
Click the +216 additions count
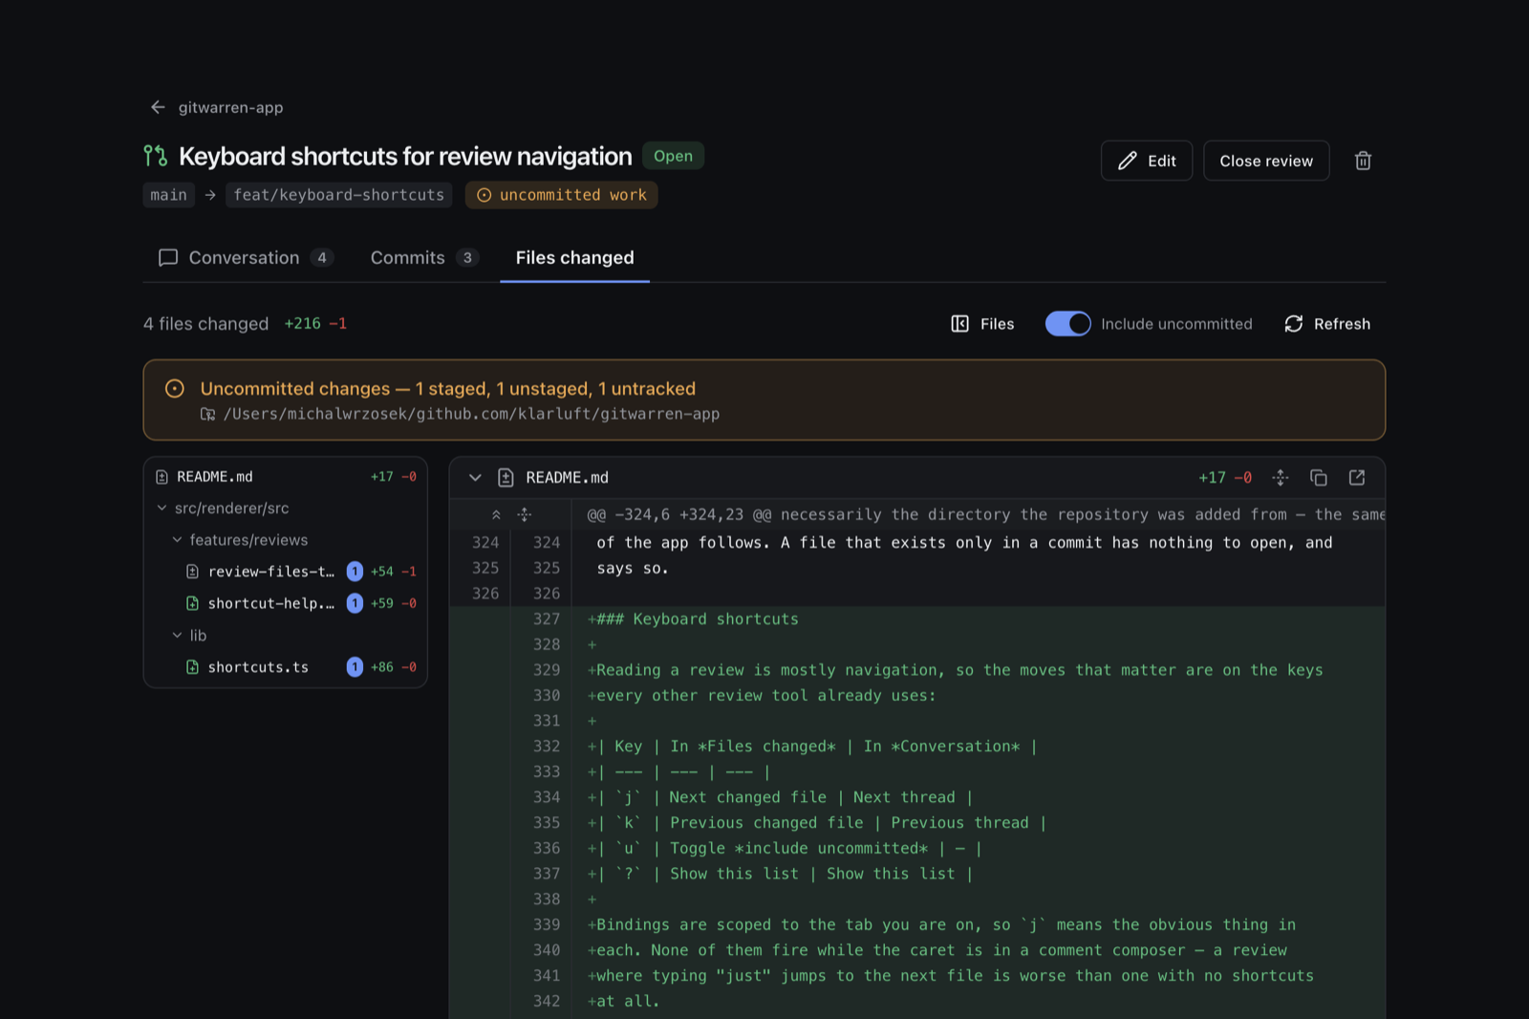[302, 324]
